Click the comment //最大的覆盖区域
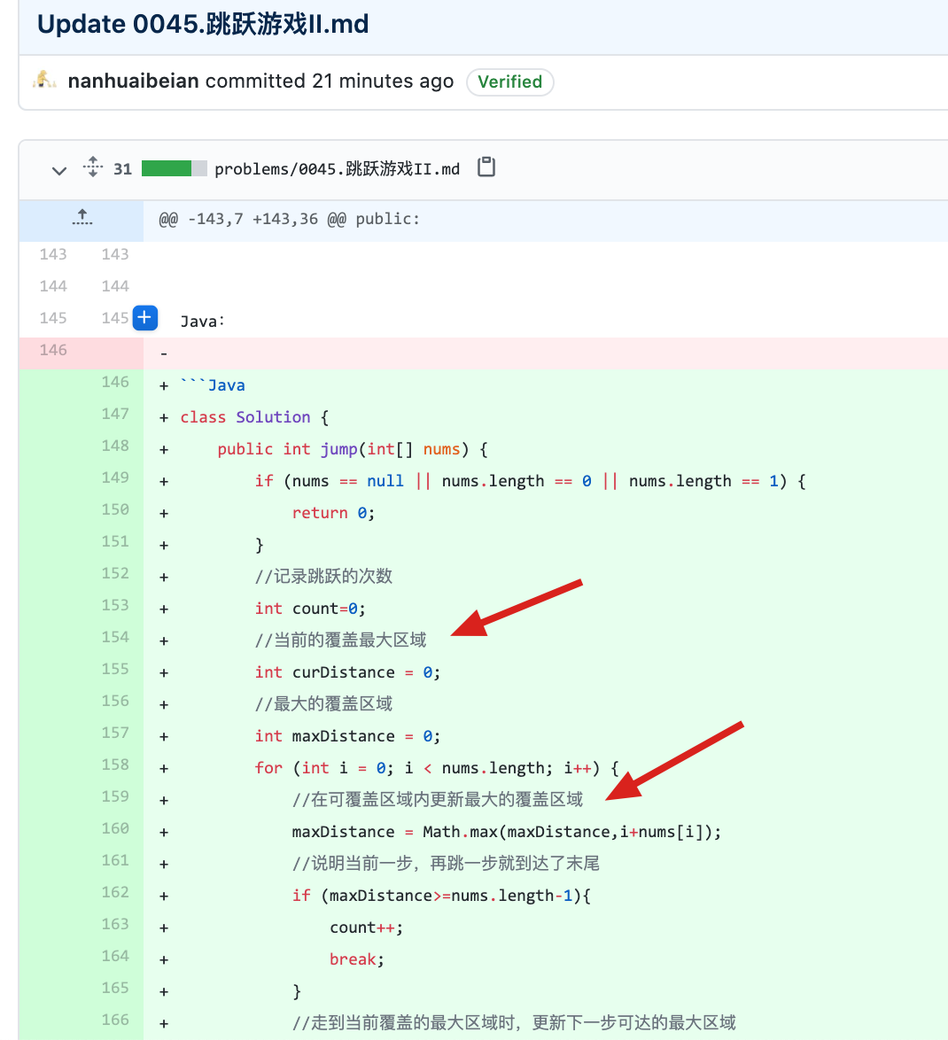948x1040 pixels. pyautogui.click(x=323, y=703)
